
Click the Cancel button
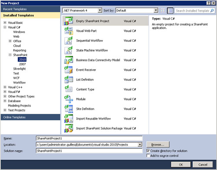(203, 164)
